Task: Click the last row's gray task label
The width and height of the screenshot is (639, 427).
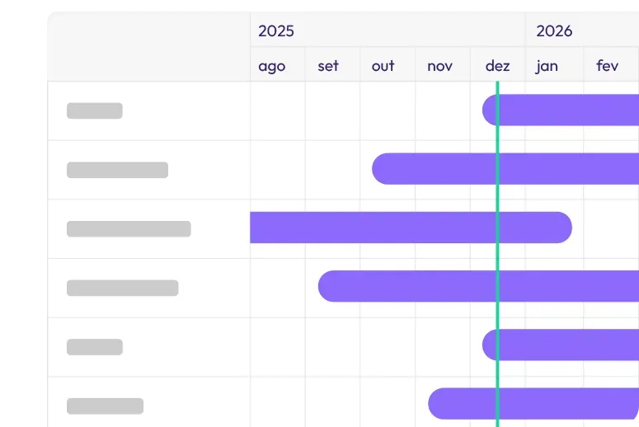Action: (x=105, y=406)
